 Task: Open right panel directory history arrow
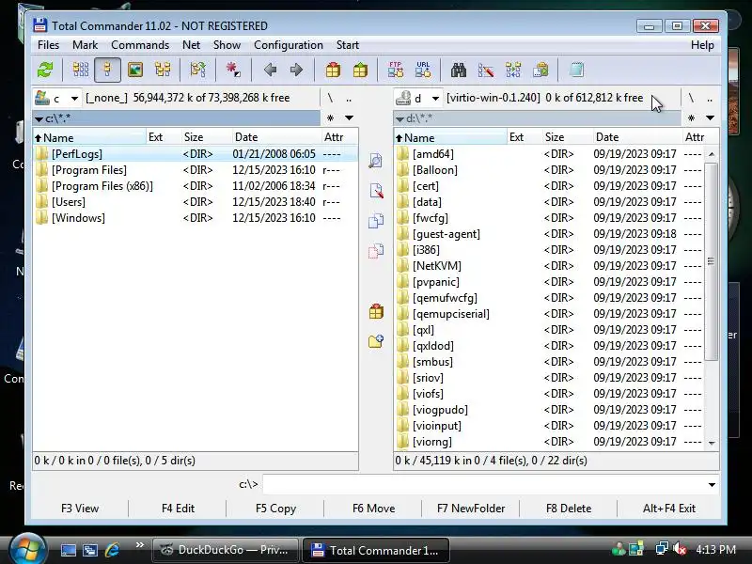(x=711, y=118)
